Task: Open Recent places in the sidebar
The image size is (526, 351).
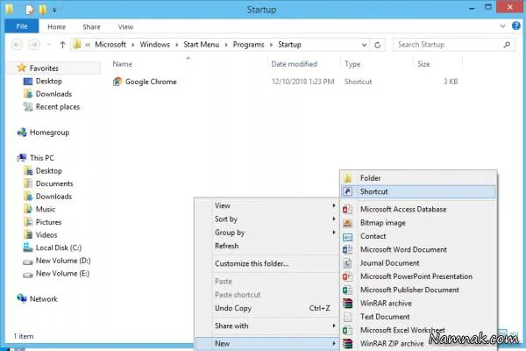Action: (58, 107)
